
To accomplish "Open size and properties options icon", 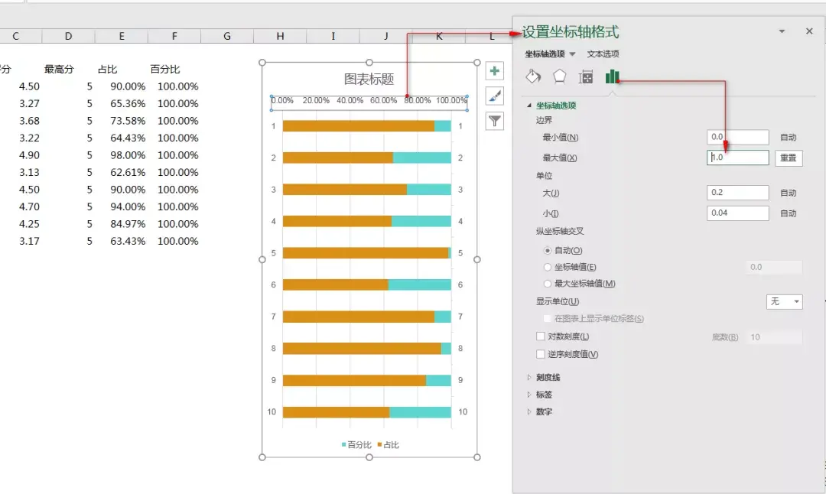I will pyautogui.click(x=587, y=76).
